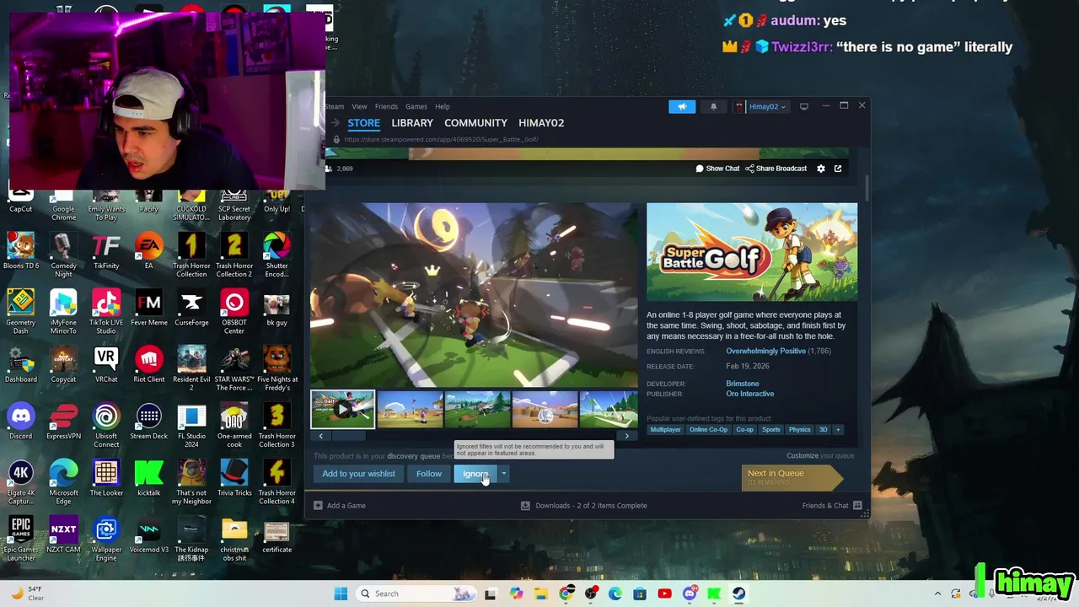Open the Discord desktop icon
Image resolution: width=1079 pixels, height=607 pixels.
coord(21,422)
